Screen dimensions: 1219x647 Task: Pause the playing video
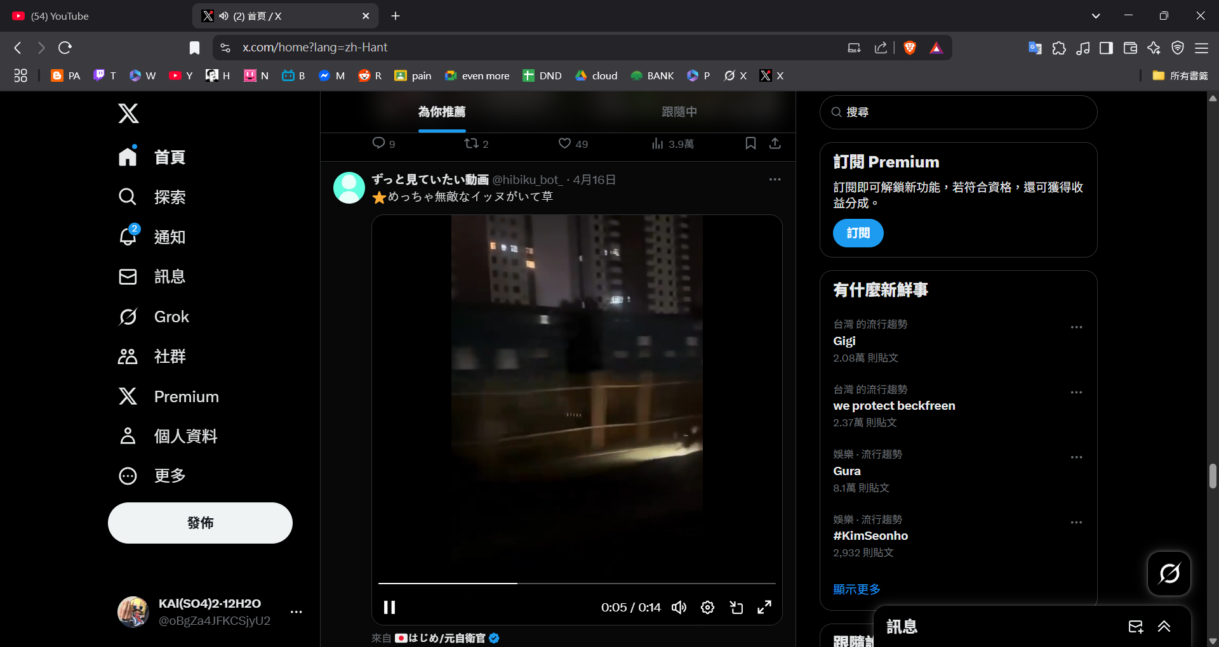point(390,608)
